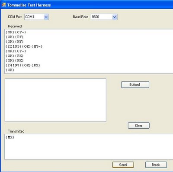Click the Clear button
This screenshot has width=173, height=172.
click(x=139, y=126)
